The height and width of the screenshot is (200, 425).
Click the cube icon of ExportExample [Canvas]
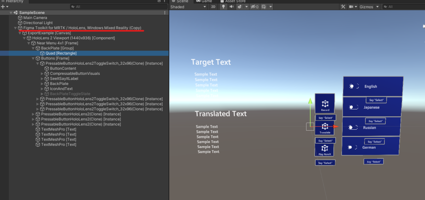click(24, 33)
